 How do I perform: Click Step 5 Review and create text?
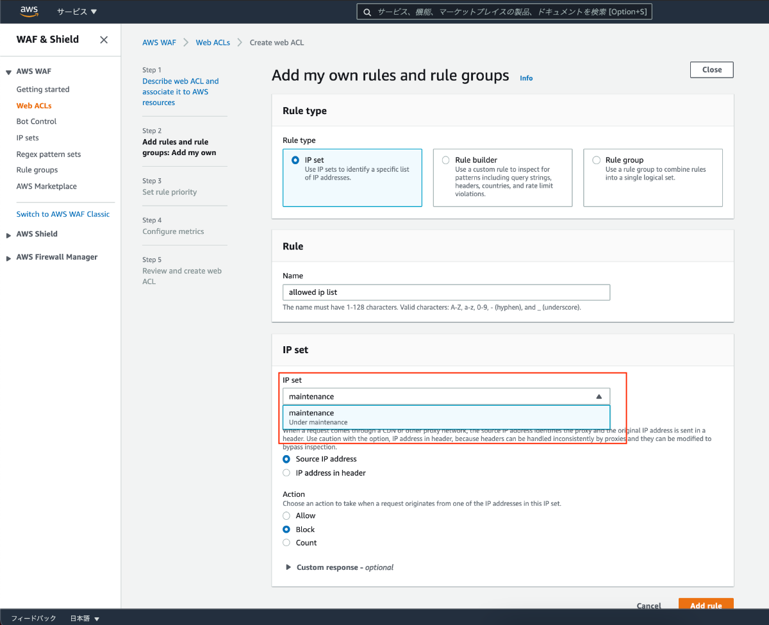182,276
